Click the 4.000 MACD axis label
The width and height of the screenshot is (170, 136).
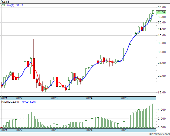162,110
